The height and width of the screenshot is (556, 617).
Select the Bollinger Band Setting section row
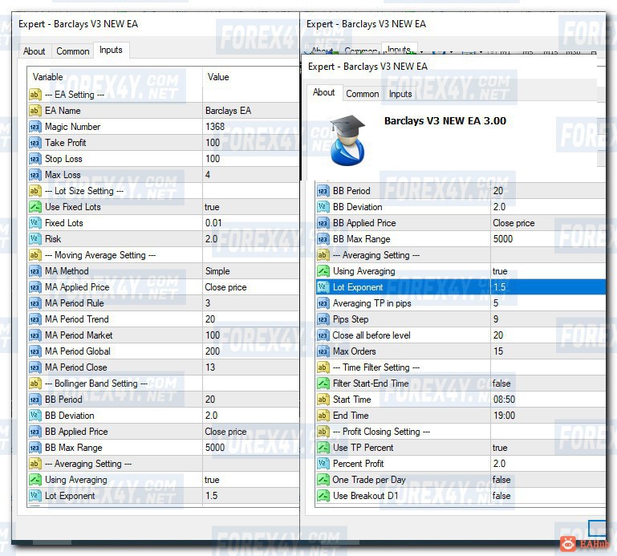pos(164,384)
